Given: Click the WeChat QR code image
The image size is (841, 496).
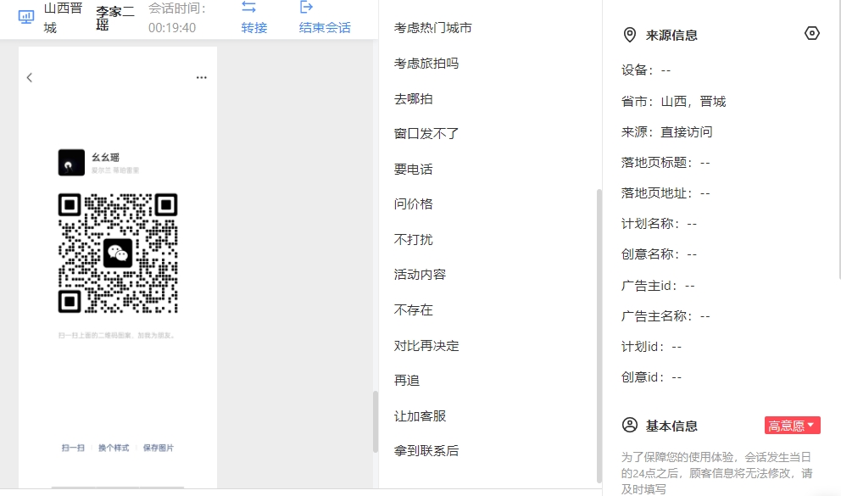Looking at the screenshot, I should [x=118, y=254].
